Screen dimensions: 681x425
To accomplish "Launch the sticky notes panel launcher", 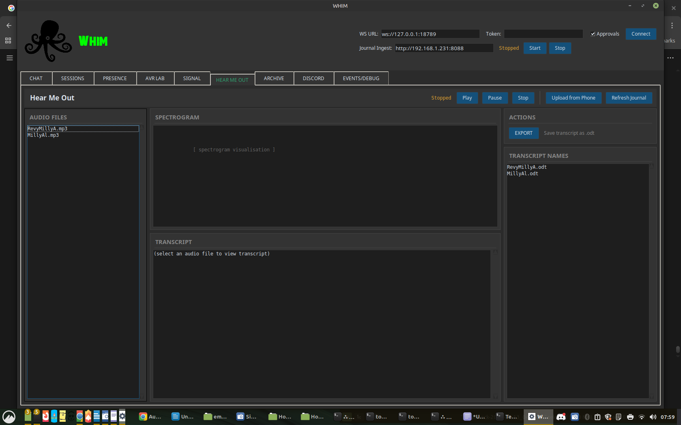I will click(x=62, y=416).
